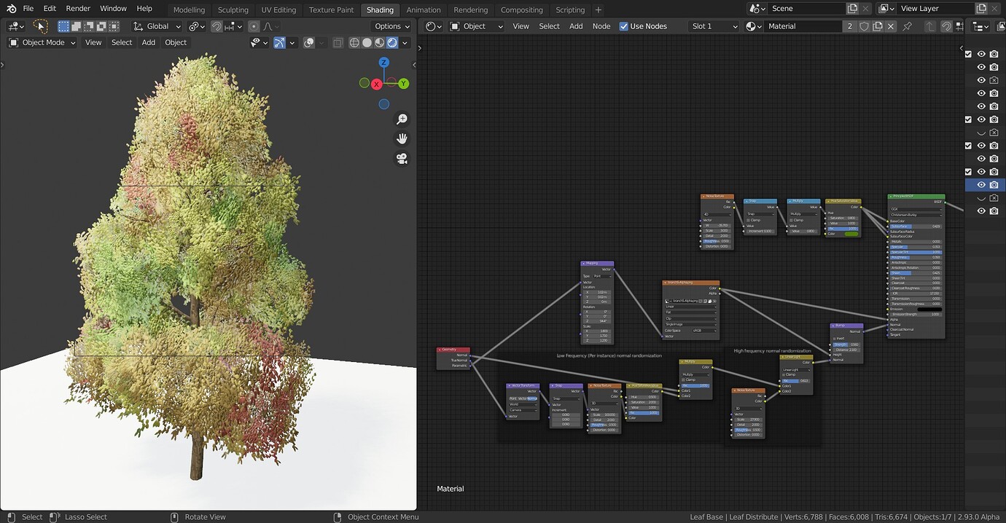Click the green Y axis gizmo handle
The height and width of the screenshot is (523, 1006).
(403, 84)
